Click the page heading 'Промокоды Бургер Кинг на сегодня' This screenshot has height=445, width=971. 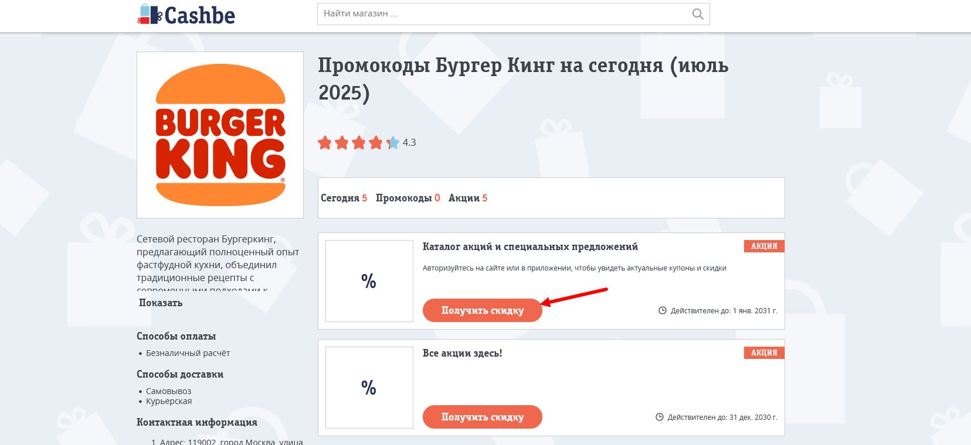(x=523, y=78)
